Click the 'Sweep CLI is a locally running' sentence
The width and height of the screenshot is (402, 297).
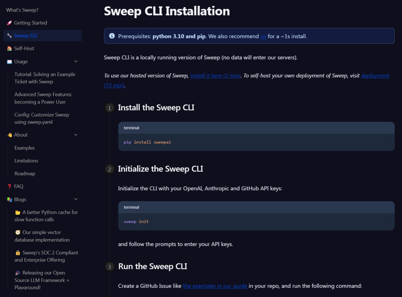(x=201, y=58)
